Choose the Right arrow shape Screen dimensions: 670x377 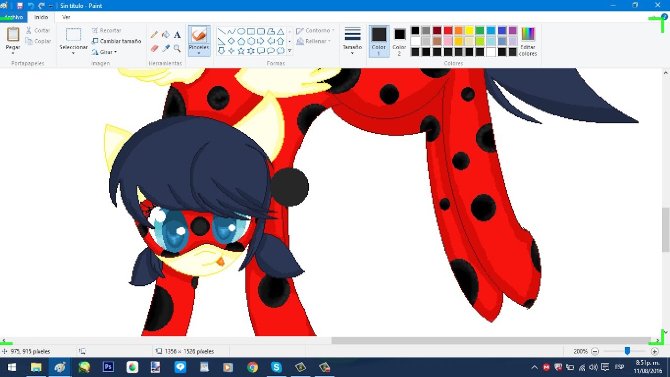261,41
